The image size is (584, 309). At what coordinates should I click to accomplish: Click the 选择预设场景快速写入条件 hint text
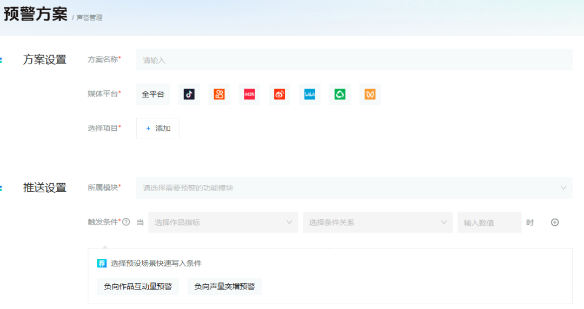point(156,264)
